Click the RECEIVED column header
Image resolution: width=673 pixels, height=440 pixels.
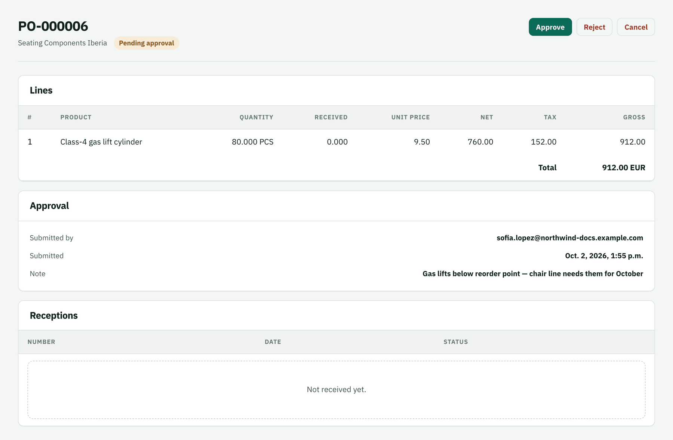pos(331,117)
